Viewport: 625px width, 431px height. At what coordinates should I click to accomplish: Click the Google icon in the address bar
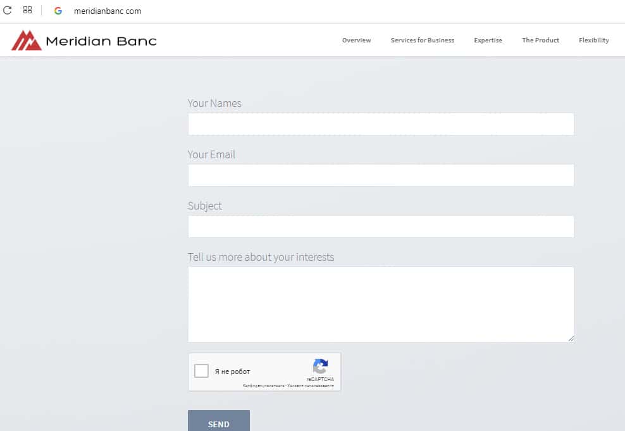pos(58,11)
